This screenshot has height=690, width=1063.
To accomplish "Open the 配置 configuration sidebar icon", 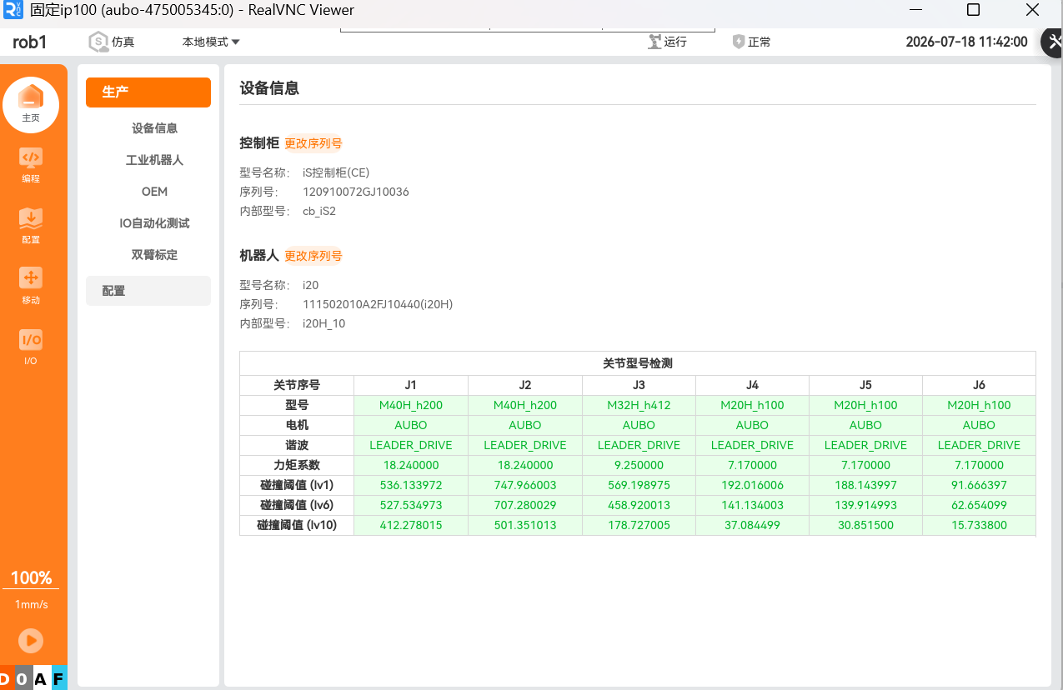I will pos(31,225).
